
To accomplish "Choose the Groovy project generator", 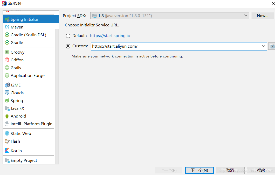I will click(x=17, y=52).
